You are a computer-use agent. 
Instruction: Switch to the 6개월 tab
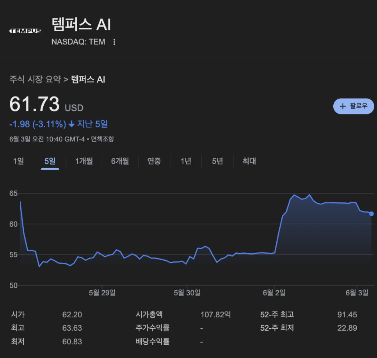[x=120, y=161]
